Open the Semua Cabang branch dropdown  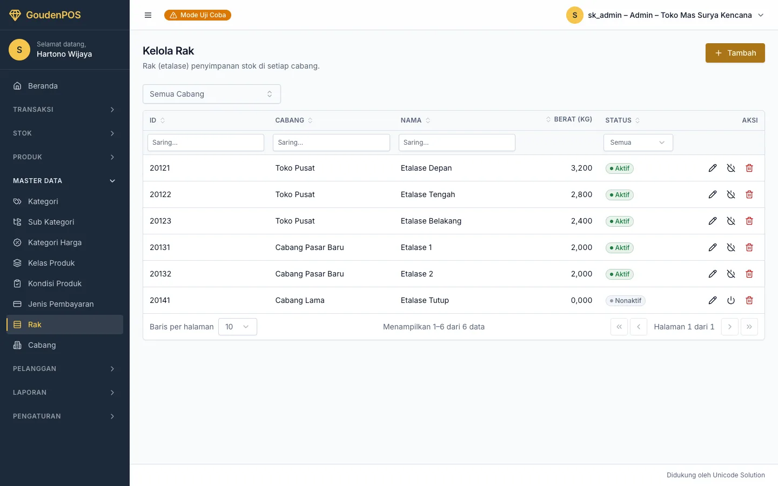(212, 94)
